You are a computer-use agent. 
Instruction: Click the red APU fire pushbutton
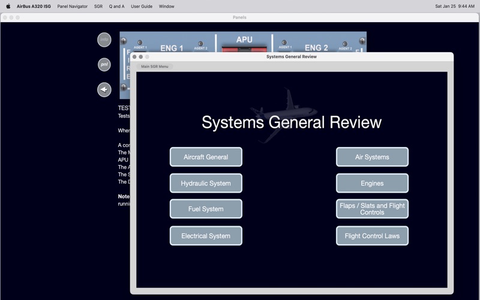coord(244,49)
